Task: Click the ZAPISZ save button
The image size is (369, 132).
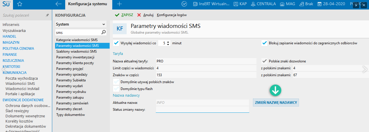Action: tap(124, 15)
